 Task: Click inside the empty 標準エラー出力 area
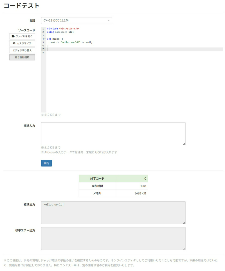[x=113, y=238]
